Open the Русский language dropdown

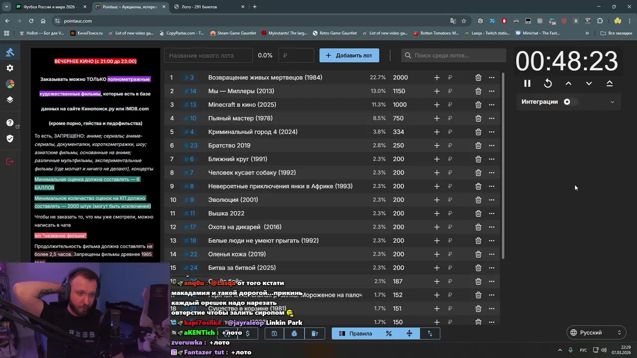[597, 333]
